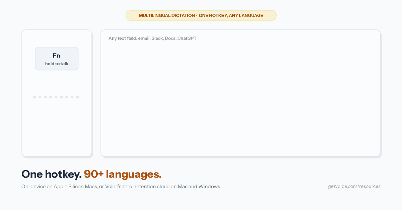The image size is (402, 210).
Task: Open the getvoibe.com/resources link
Action: pos(354,186)
